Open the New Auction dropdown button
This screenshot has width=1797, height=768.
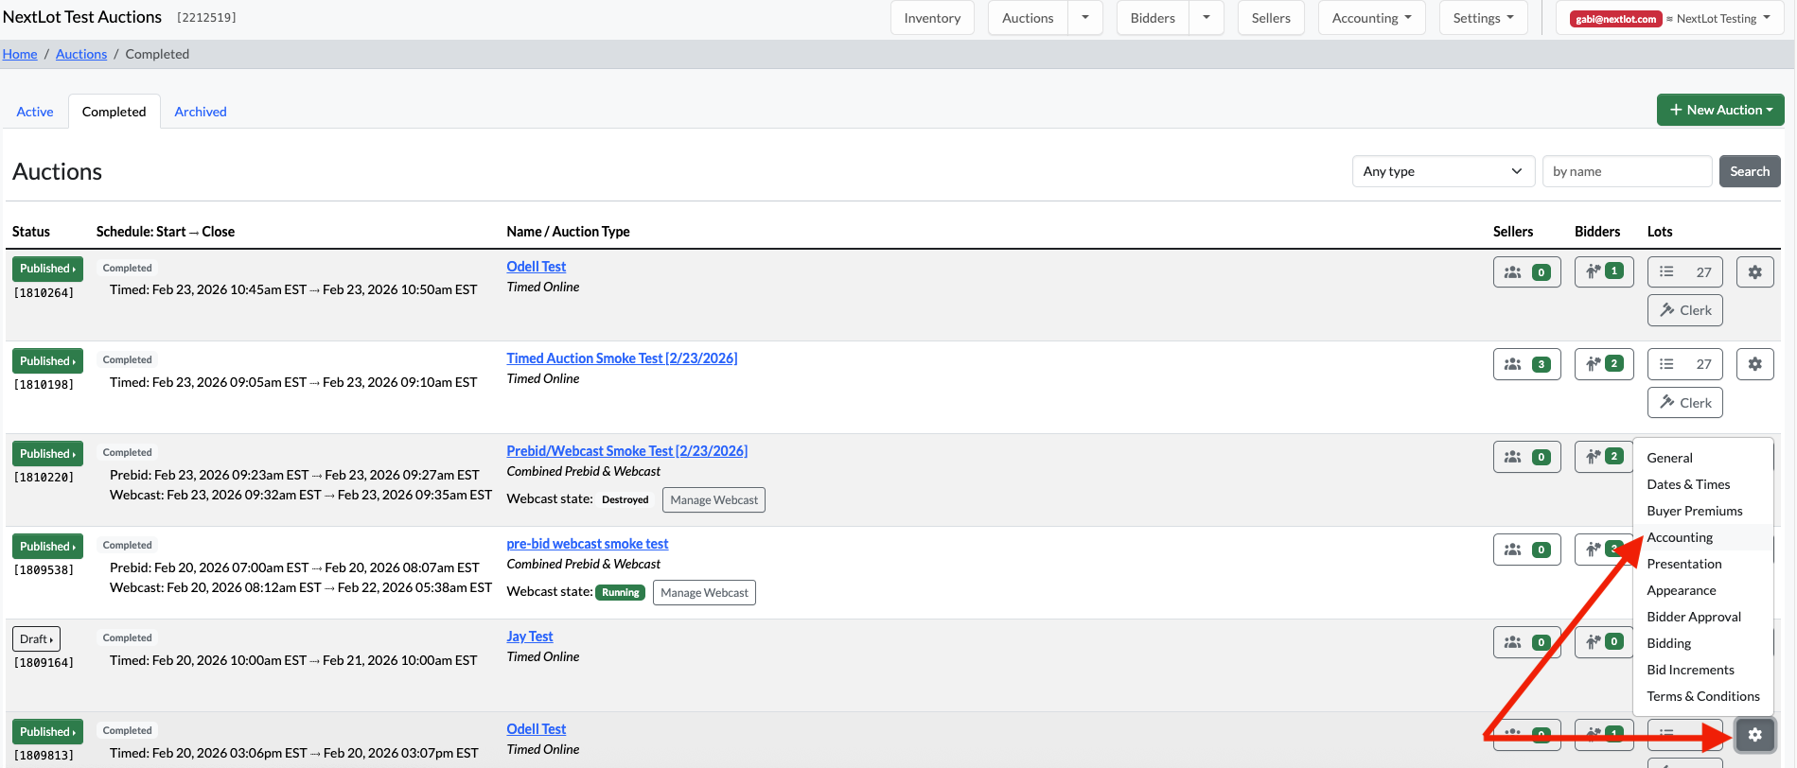point(1720,110)
